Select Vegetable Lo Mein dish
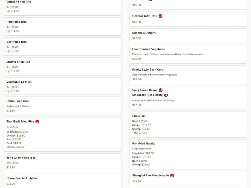Screen dimensions: 251x188 62,86
